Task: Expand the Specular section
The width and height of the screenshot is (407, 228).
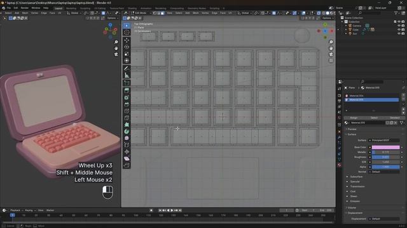Action: [x=355, y=182]
